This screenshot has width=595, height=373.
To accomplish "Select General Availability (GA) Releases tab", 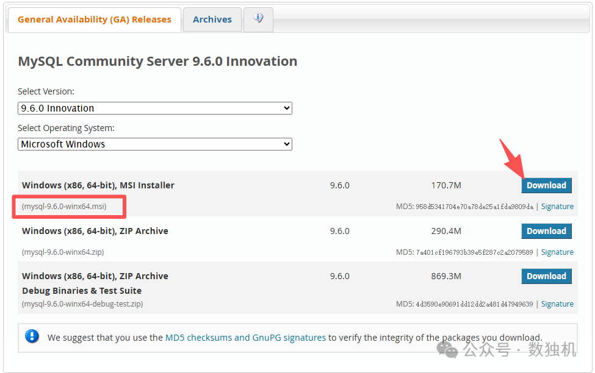I will pos(94,20).
